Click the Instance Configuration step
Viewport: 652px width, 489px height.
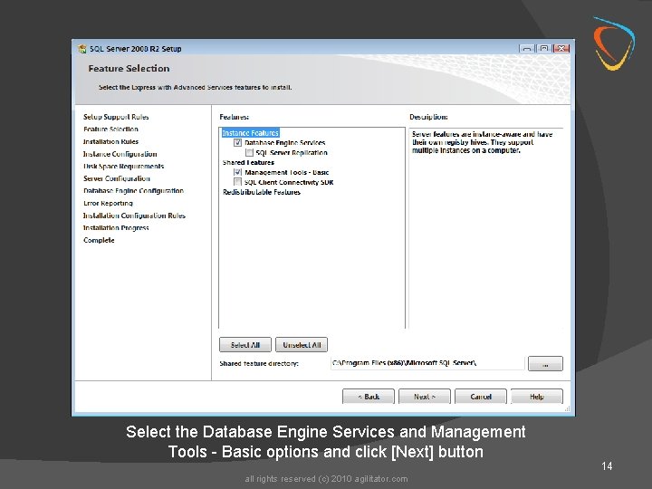(120, 154)
